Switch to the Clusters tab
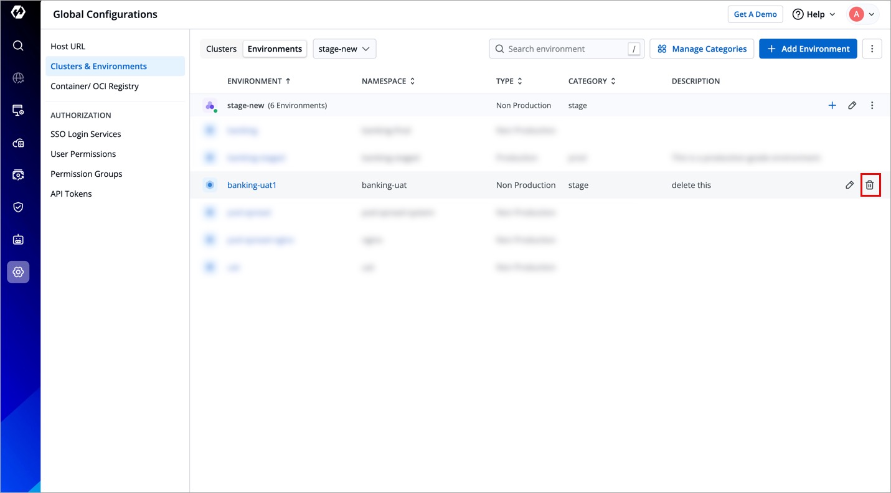891x493 pixels. 221,49
